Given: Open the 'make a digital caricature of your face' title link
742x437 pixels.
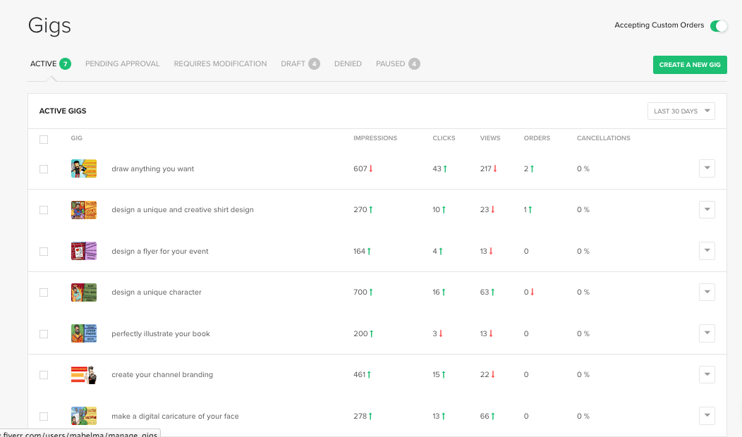Looking at the screenshot, I should tap(175, 417).
